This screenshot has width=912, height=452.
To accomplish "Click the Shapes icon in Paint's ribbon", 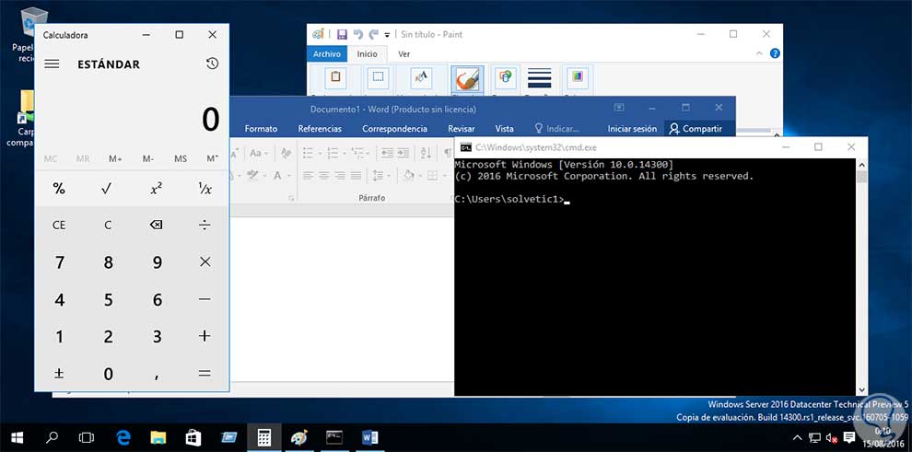I will pyautogui.click(x=505, y=77).
